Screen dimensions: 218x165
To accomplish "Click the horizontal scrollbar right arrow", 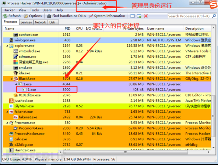I will [209, 152].
